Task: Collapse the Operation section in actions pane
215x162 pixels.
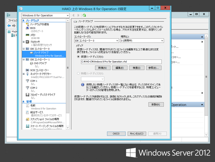Action: (x=202, y=105)
